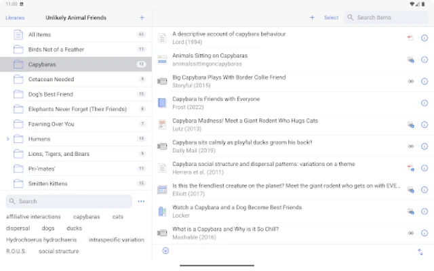Add a new item with the plus icon
The height and width of the screenshot is (271, 434).
coord(312,18)
